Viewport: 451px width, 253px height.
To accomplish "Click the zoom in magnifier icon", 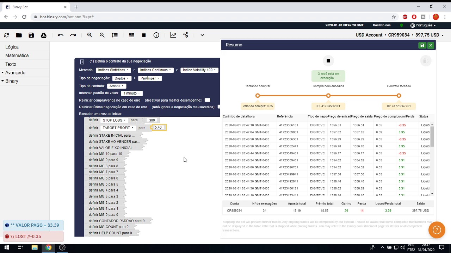I will click(x=90, y=35).
